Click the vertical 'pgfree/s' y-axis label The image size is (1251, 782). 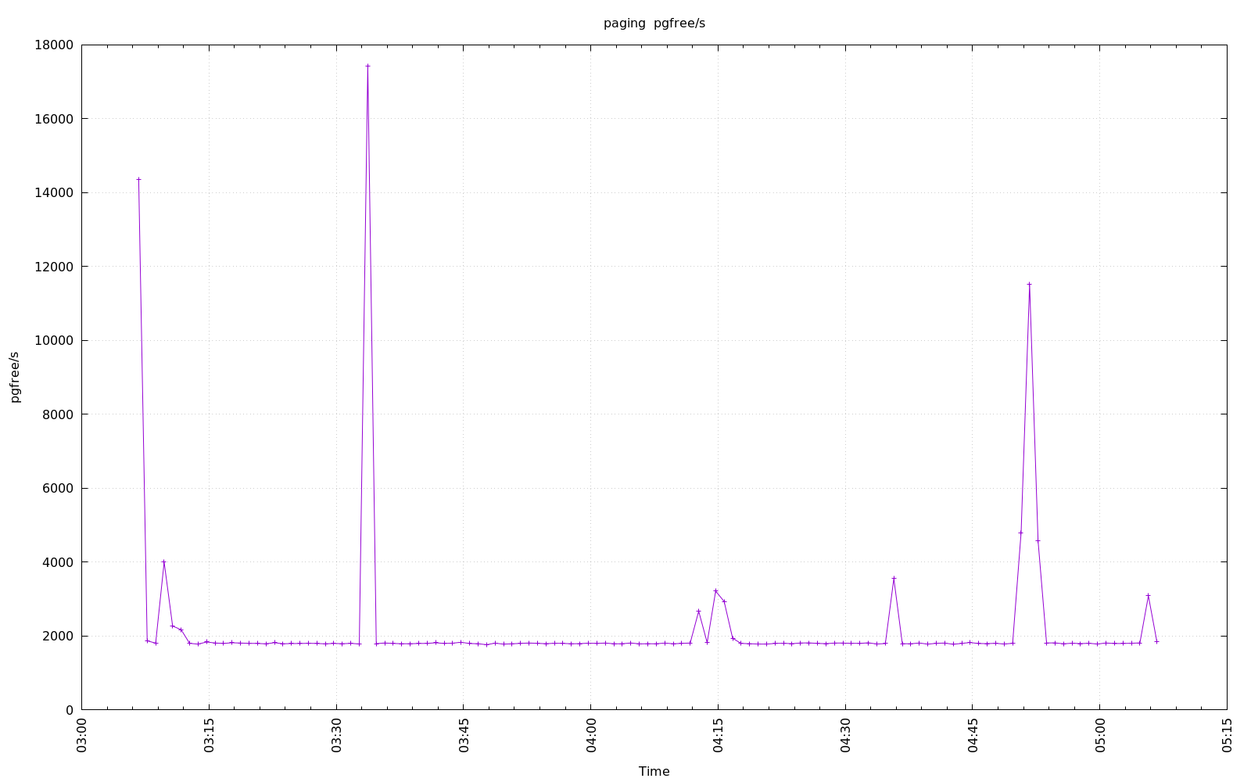click(15, 377)
